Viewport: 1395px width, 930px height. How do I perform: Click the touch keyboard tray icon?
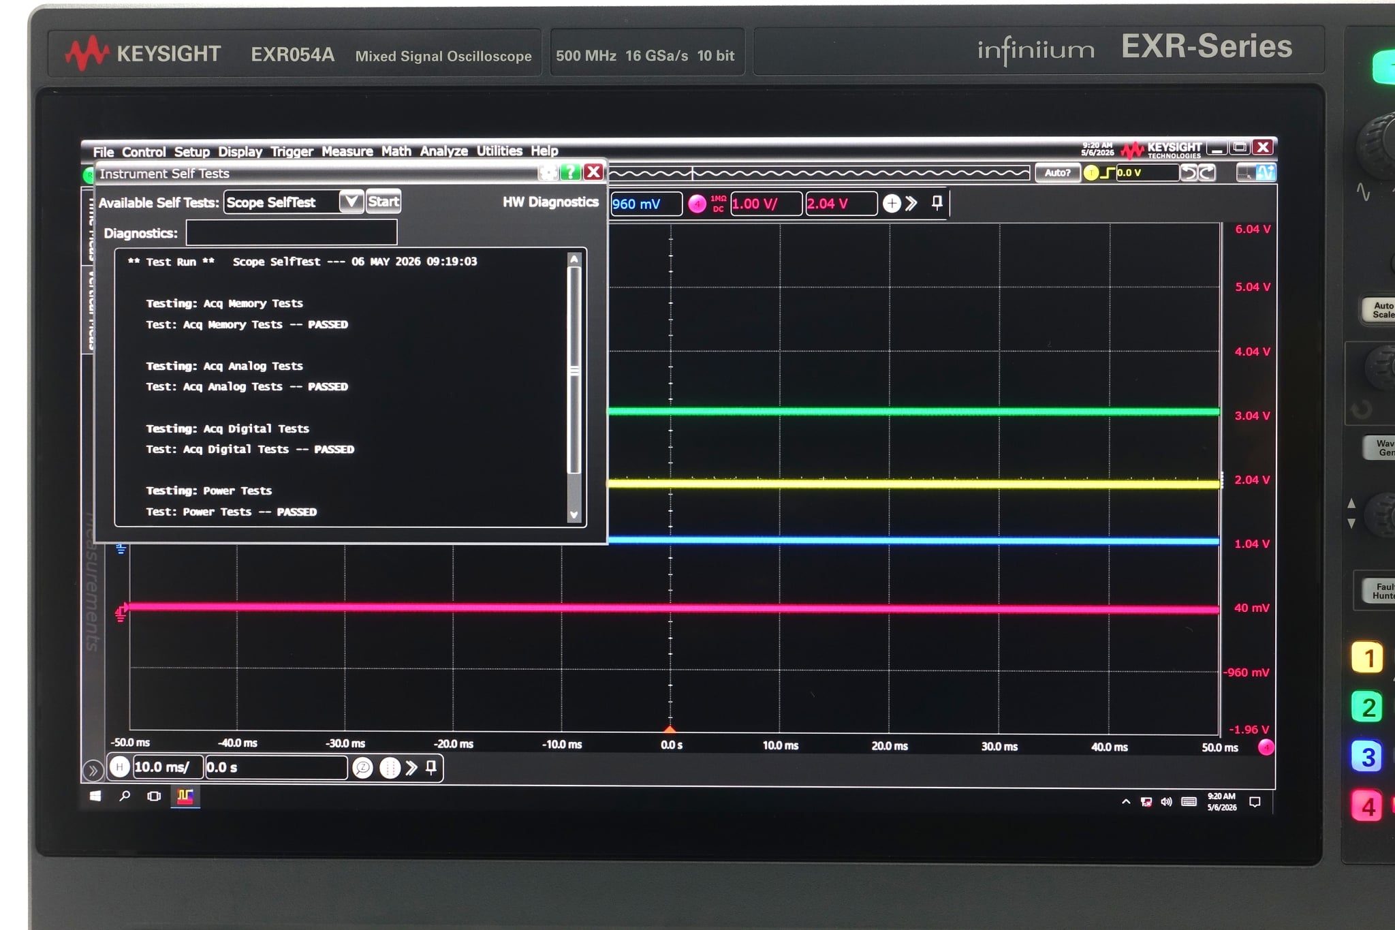1189,802
